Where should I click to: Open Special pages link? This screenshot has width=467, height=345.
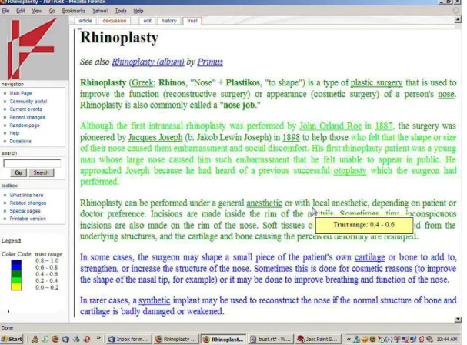point(25,211)
